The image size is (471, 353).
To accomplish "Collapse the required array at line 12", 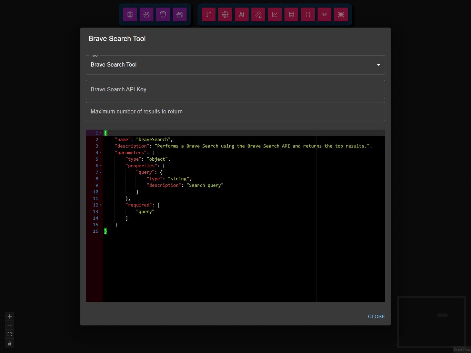I will 100,205.
